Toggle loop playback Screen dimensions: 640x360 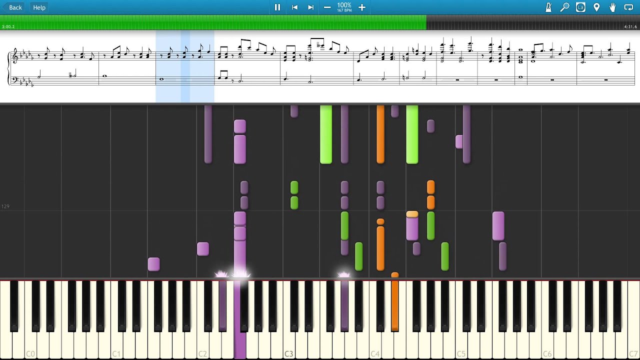click(x=628, y=7)
